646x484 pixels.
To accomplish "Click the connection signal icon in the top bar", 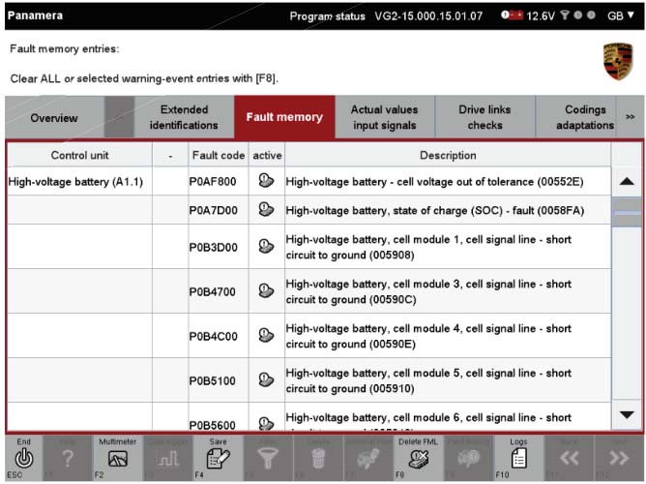I will click(565, 15).
